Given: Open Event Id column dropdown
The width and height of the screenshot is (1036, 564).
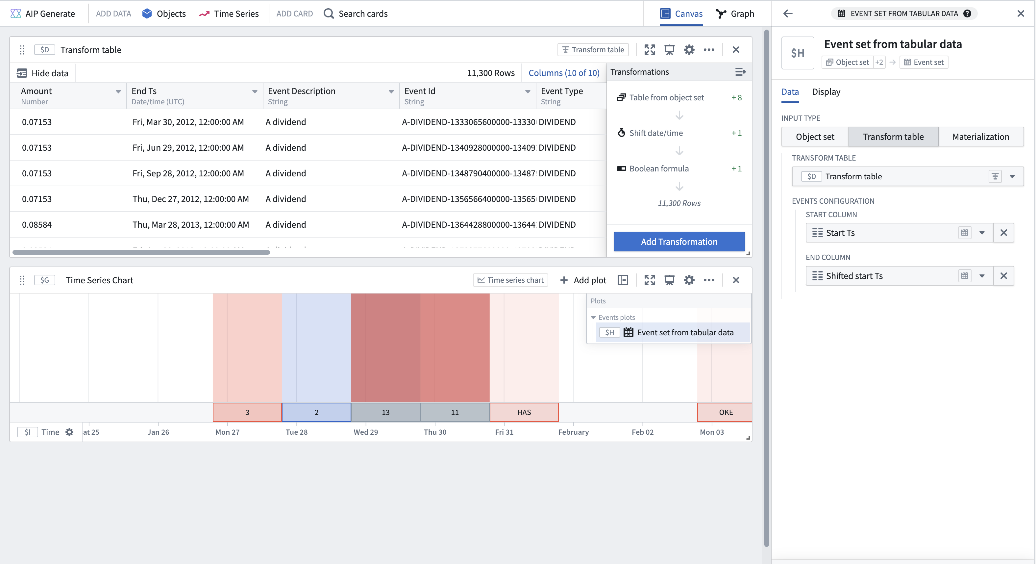Looking at the screenshot, I should point(528,92).
